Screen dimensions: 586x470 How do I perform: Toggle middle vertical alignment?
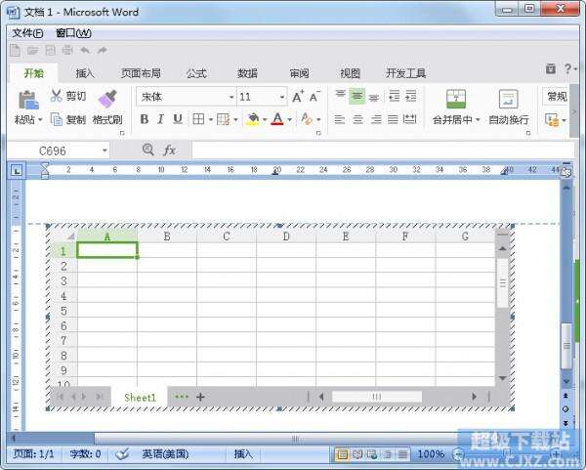tap(356, 97)
